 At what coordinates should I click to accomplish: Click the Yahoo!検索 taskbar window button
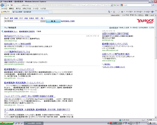[34, 123]
